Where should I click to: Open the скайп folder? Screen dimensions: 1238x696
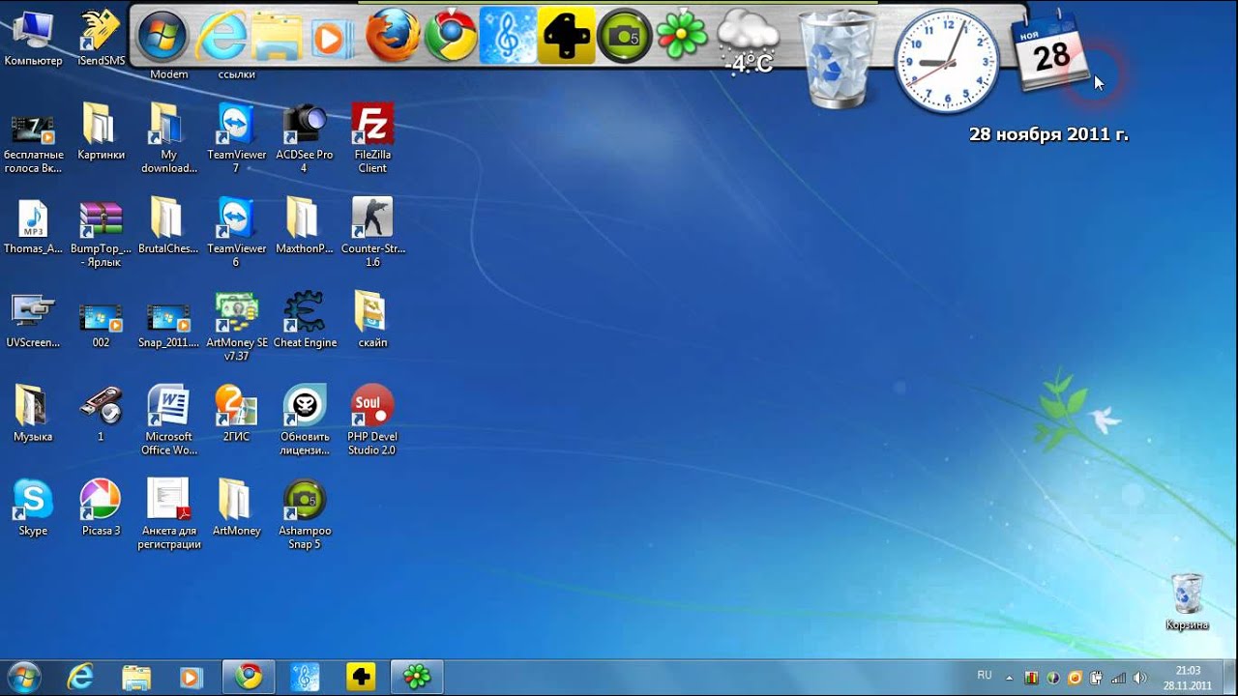371,320
